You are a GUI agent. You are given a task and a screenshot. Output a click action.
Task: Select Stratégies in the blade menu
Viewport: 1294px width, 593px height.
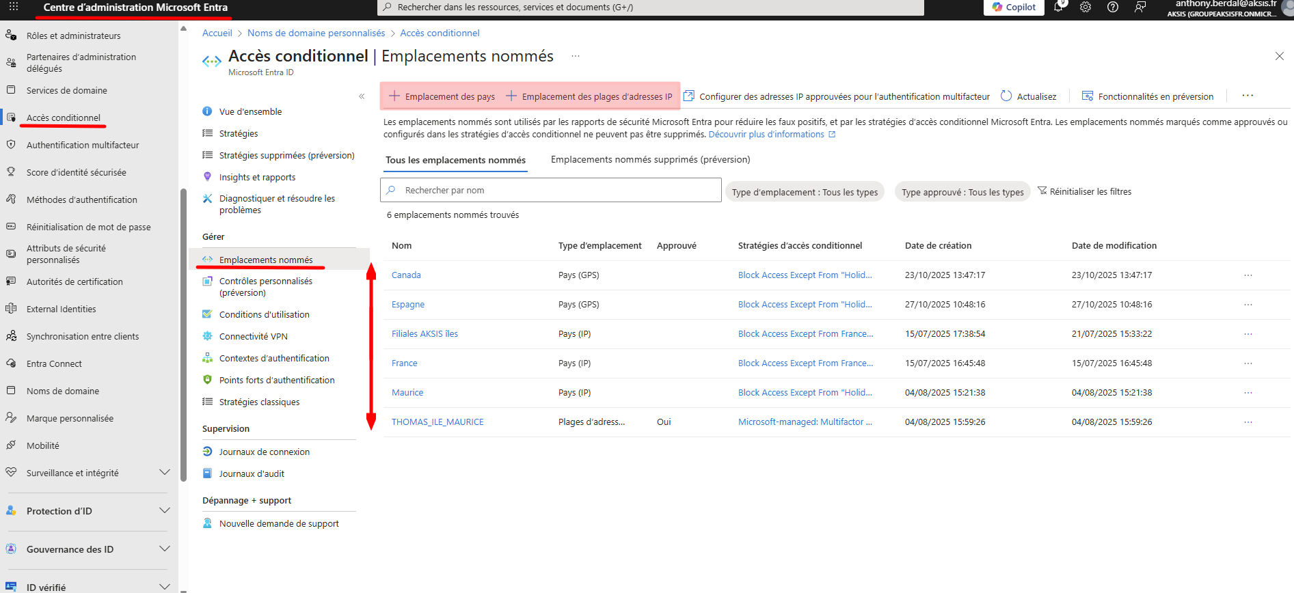coord(239,133)
